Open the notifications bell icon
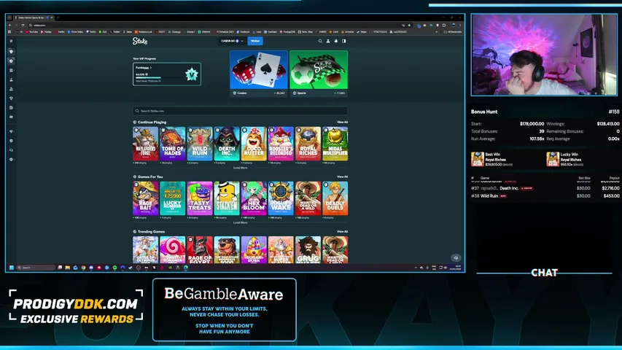Viewport: 622px width, 350px height. [336, 41]
